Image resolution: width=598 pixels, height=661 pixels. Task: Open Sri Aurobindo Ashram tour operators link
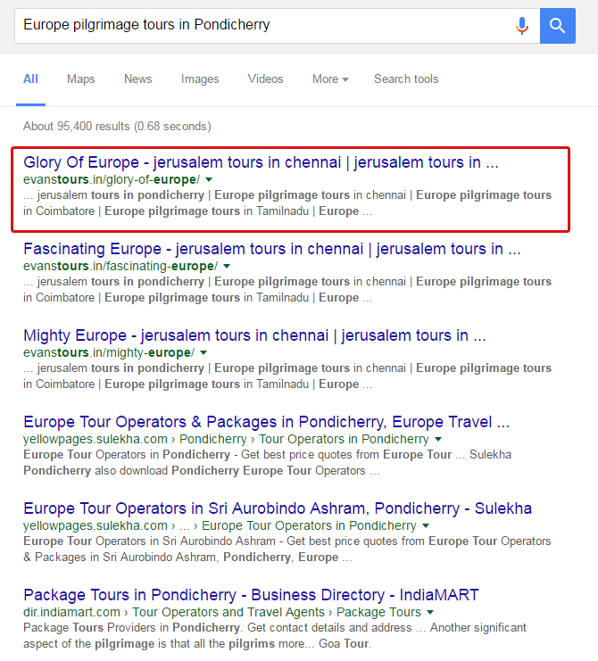(277, 508)
